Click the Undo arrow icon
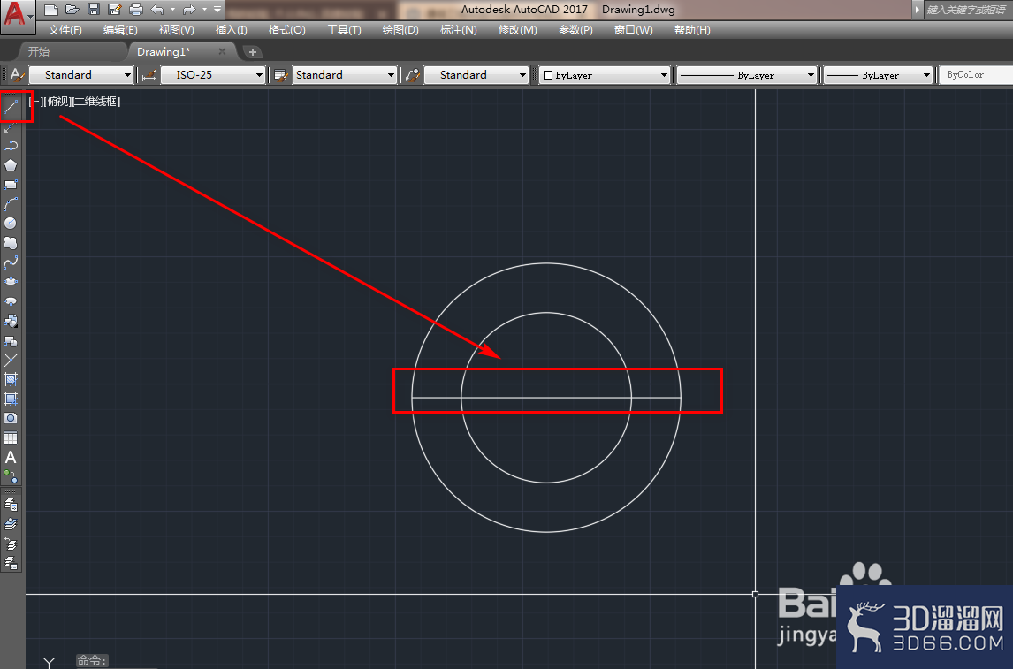Screen dimensions: 1013x669 157,10
